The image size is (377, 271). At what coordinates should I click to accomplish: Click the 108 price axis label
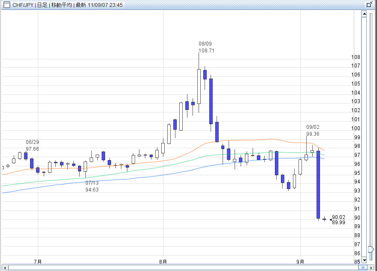pyautogui.click(x=356, y=57)
